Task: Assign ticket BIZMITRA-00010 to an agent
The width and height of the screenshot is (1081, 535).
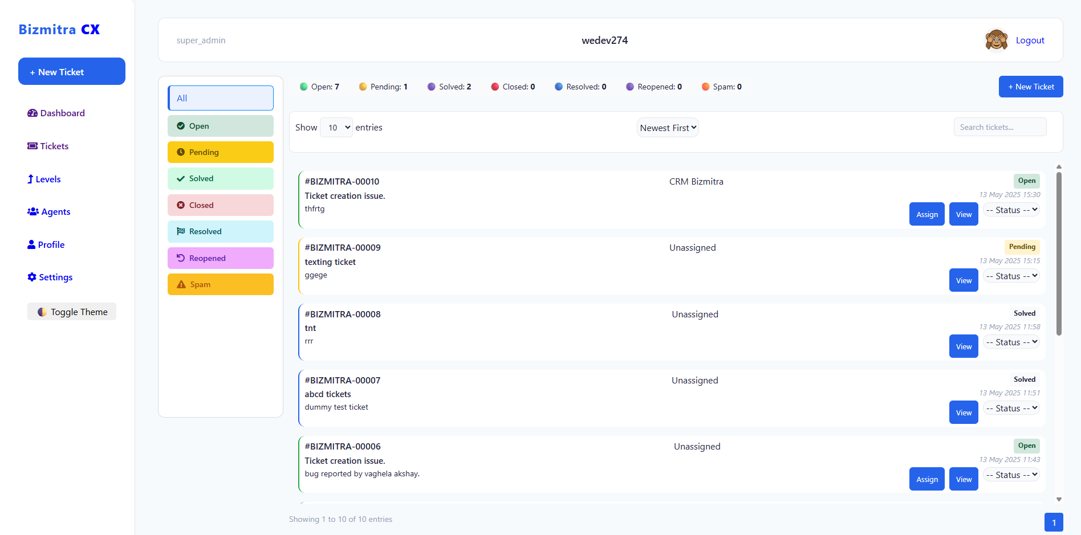Action: (926, 214)
